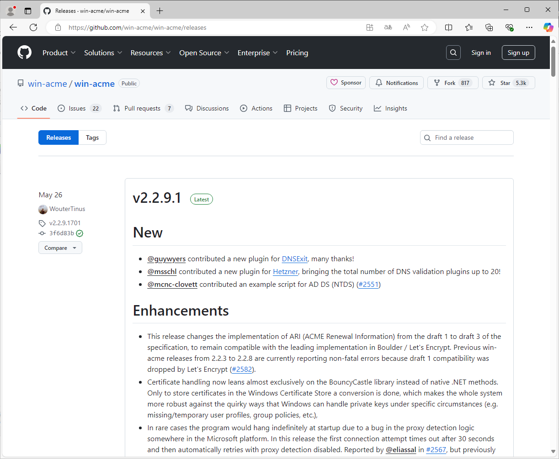This screenshot has height=459, width=559.
Task: Click browser back arrow
Action: (13, 27)
